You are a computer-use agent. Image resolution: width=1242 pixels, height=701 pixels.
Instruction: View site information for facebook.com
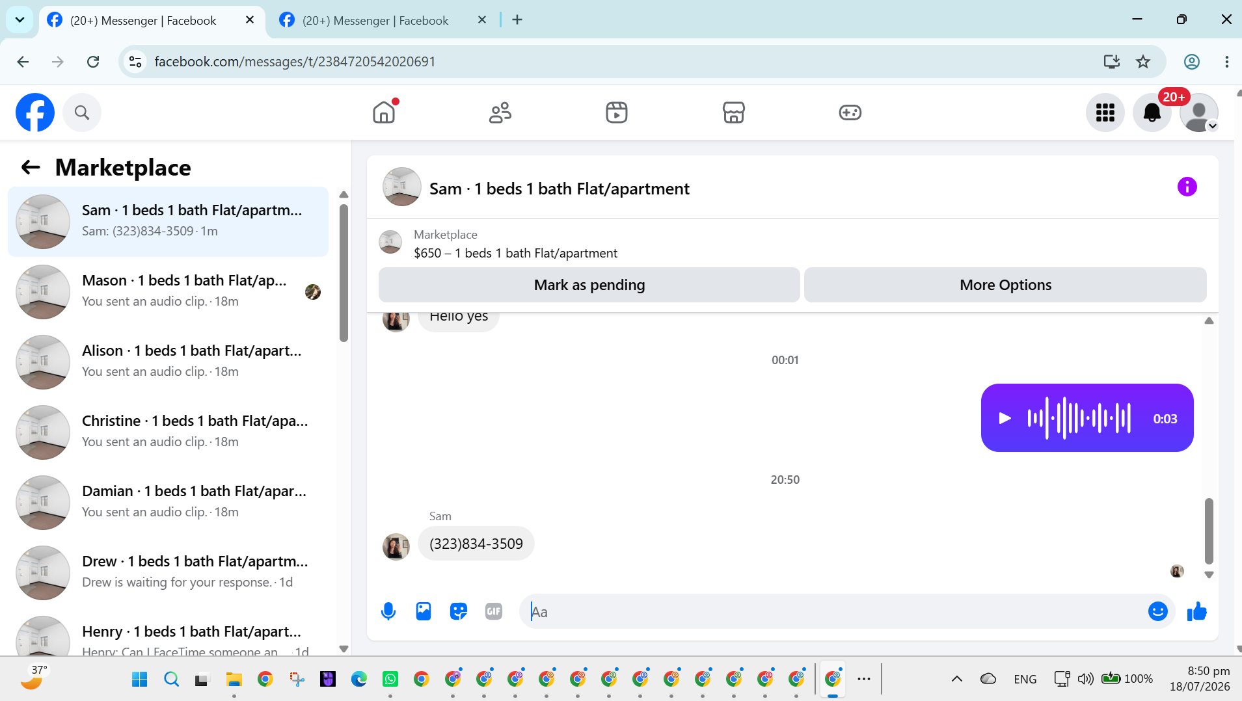click(x=135, y=62)
